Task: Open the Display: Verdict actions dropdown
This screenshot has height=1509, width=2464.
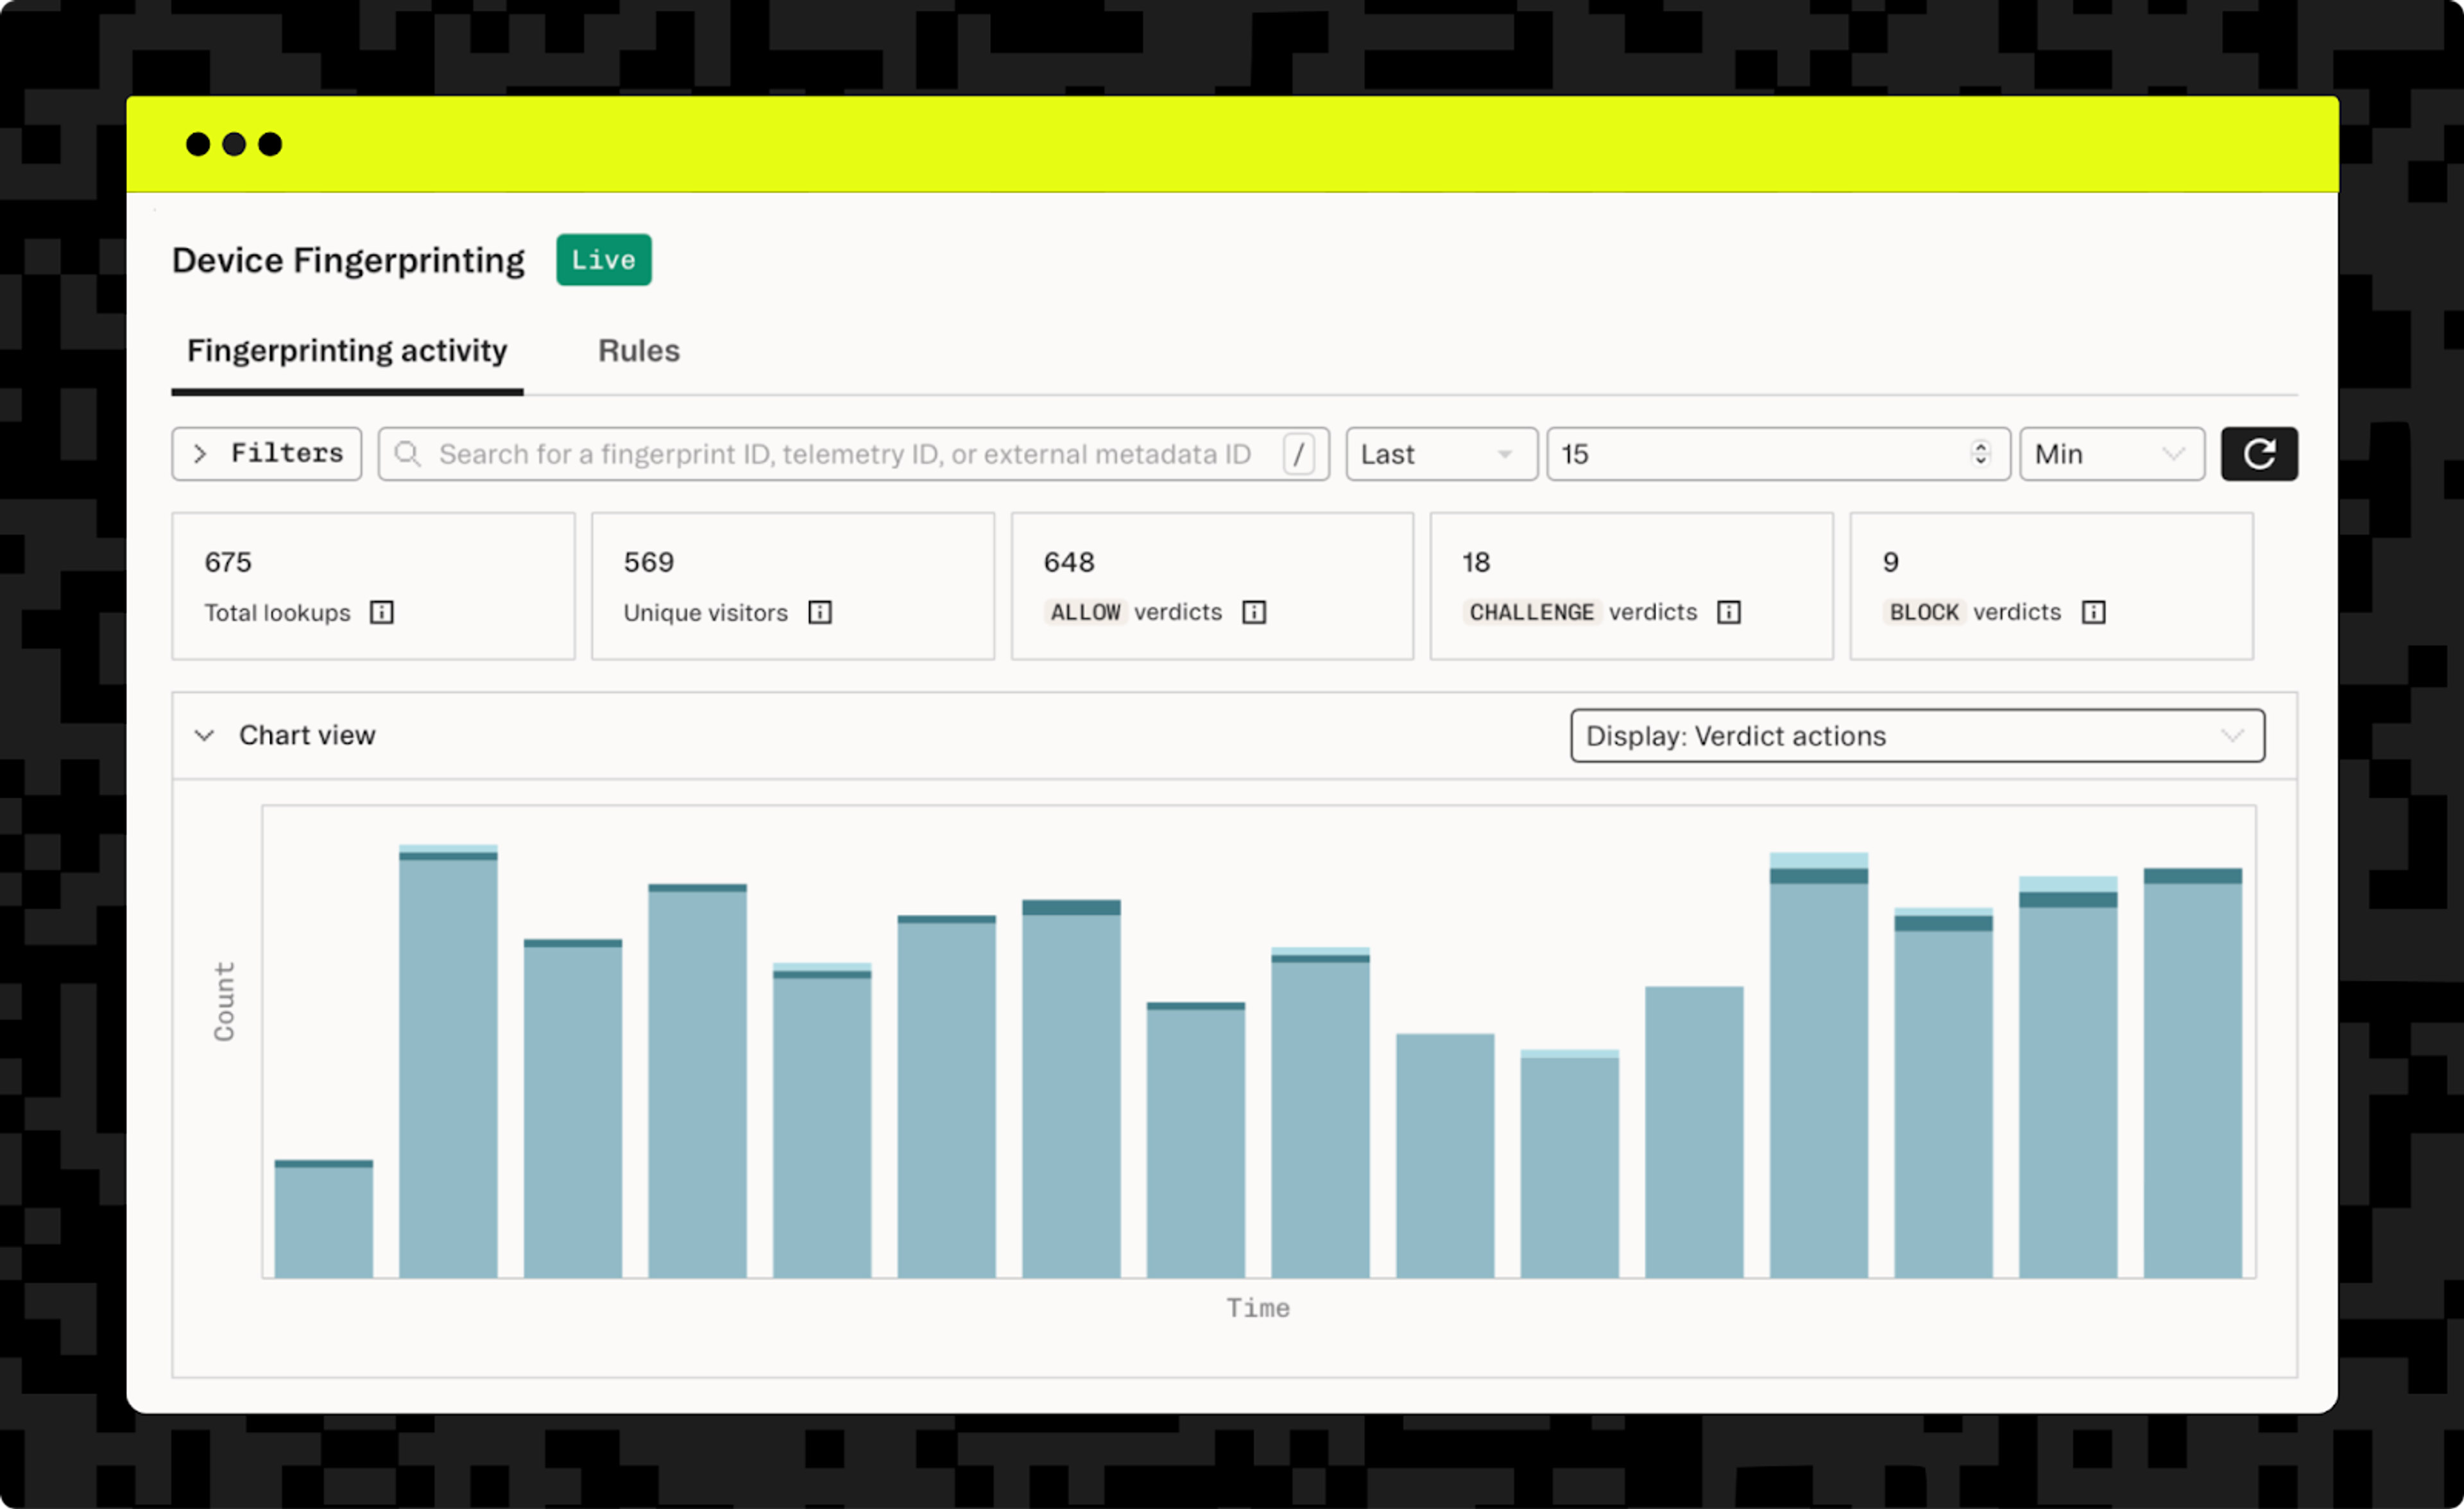Action: coord(1917,736)
